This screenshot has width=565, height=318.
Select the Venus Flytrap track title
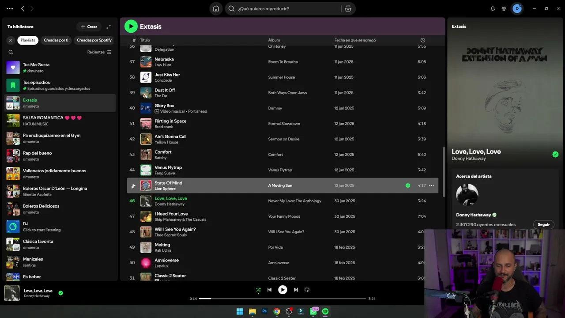(168, 167)
